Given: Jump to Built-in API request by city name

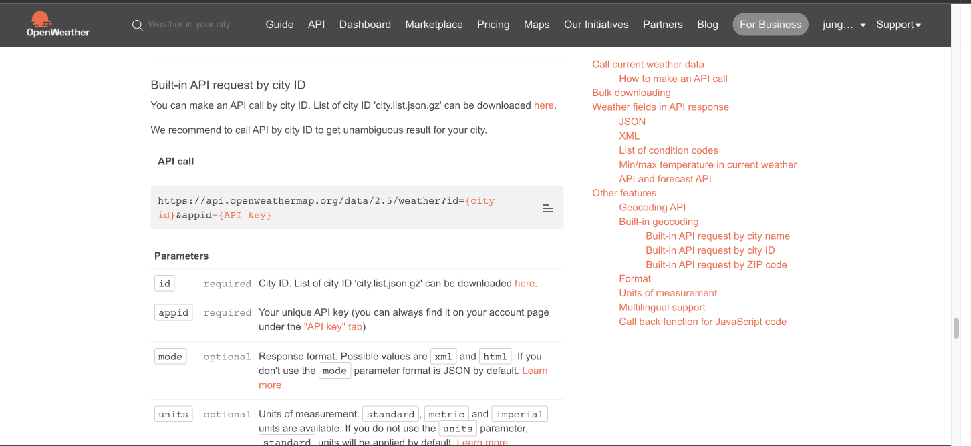Looking at the screenshot, I should (x=718, y=236).
